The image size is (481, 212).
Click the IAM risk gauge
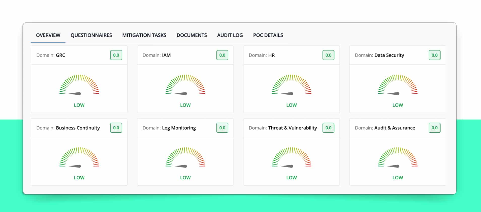[185, 85]
